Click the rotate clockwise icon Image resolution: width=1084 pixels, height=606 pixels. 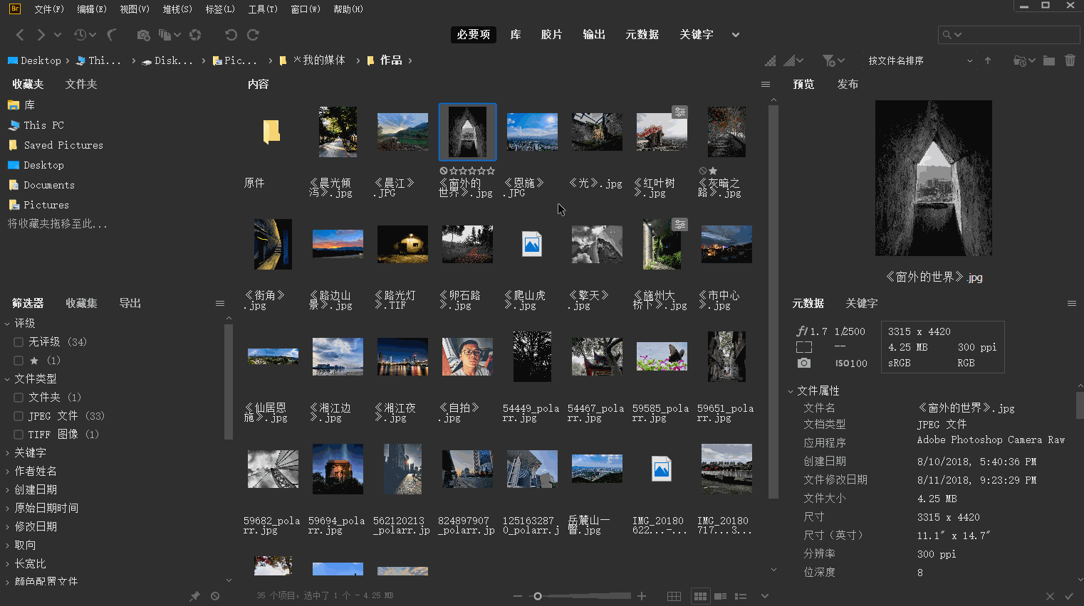pos(254,34)
